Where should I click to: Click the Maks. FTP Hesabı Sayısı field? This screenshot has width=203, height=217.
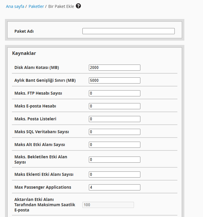pos(114,93)
